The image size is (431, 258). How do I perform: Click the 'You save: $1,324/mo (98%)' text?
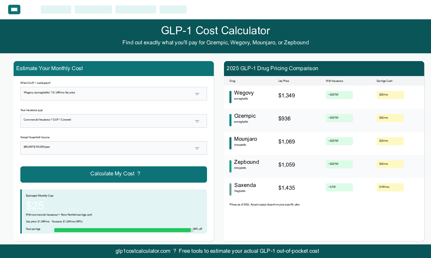coord(67,222)
